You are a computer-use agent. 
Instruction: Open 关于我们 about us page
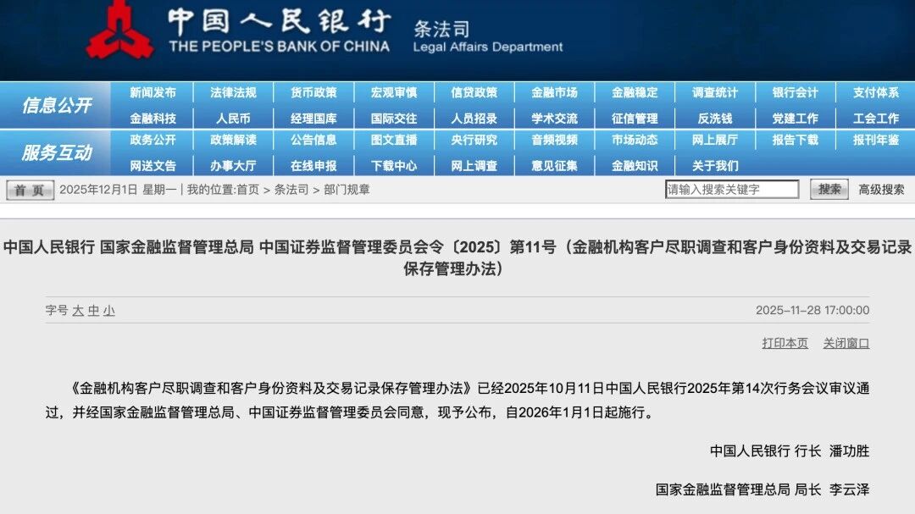point(715,166)
